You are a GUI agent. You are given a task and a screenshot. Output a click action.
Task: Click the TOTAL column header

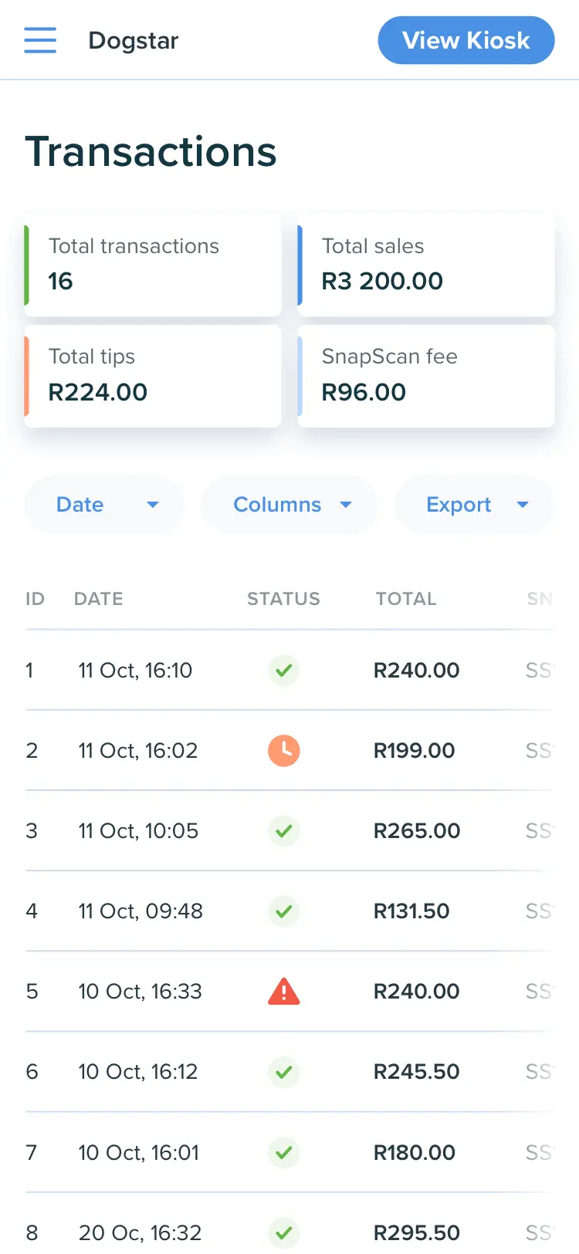(406, 599)
